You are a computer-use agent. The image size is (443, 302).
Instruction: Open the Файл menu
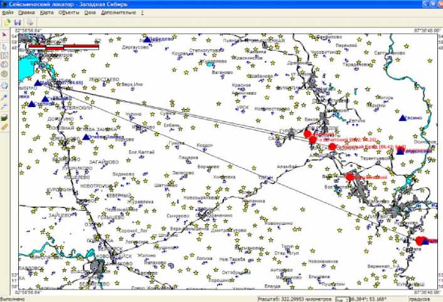click(x=8, y=13)
